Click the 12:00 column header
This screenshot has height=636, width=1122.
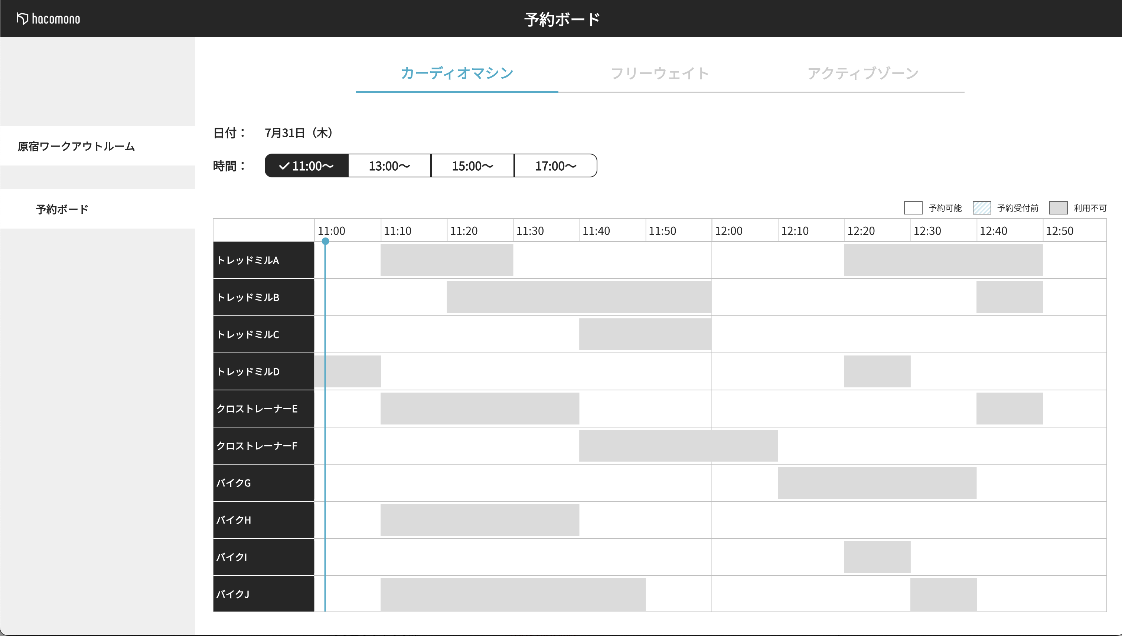(x=728, y=231)
